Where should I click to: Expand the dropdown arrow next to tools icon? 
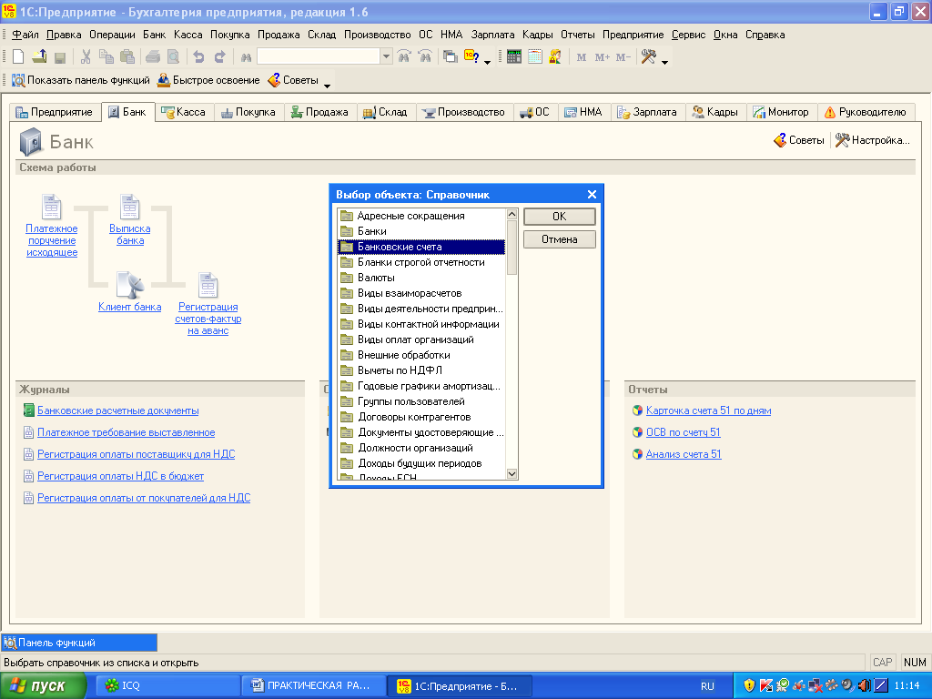[664, 61]
